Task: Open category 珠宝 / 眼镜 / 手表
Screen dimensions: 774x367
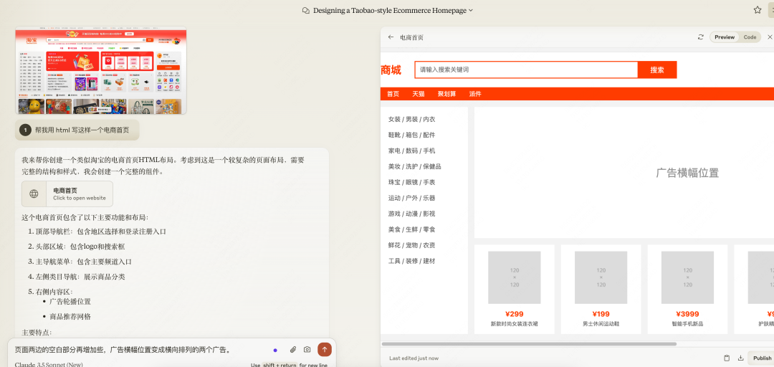Action: (x=411, y=182)
